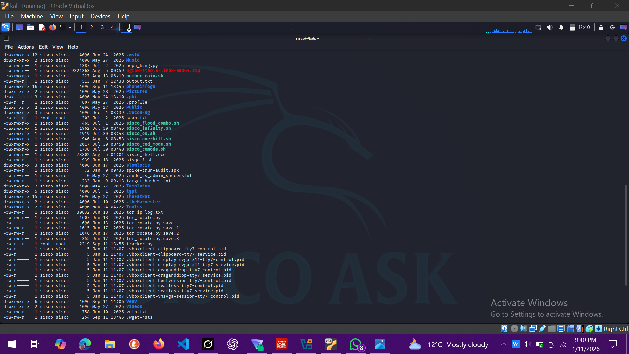Launch Firefox from the Kali panel
629x354 pixels.
tap(53, 27)
